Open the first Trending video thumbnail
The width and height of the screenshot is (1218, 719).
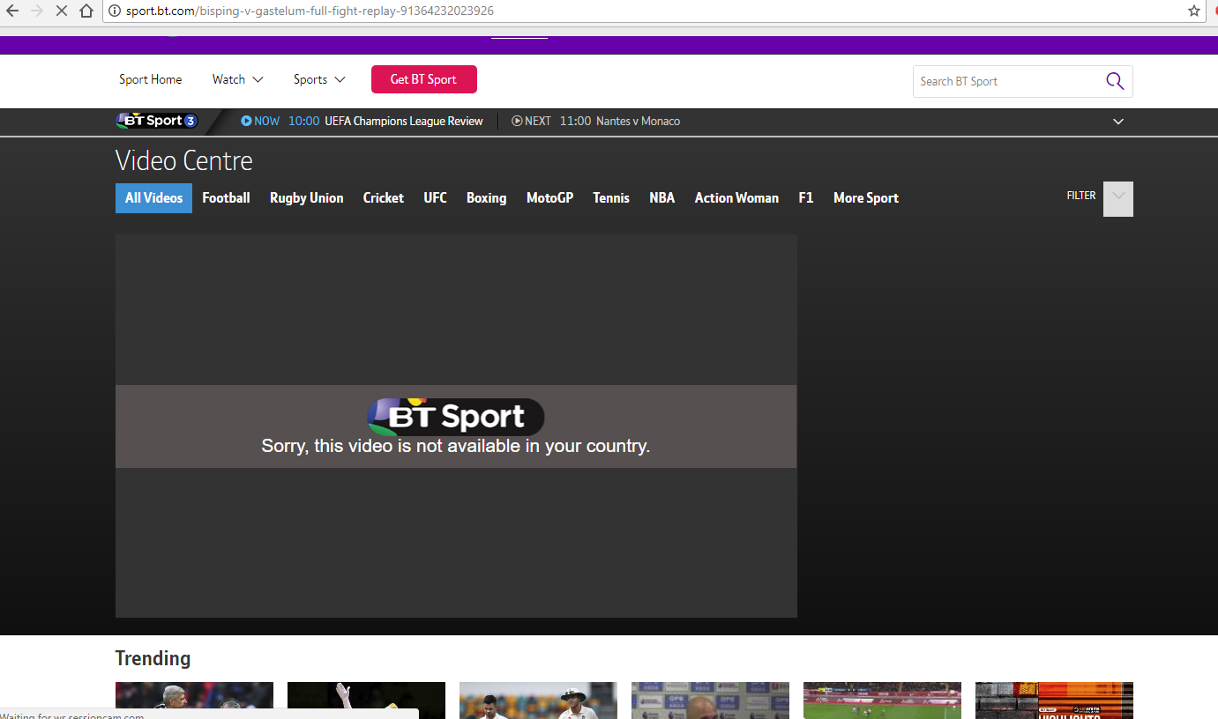pos(194,700)
